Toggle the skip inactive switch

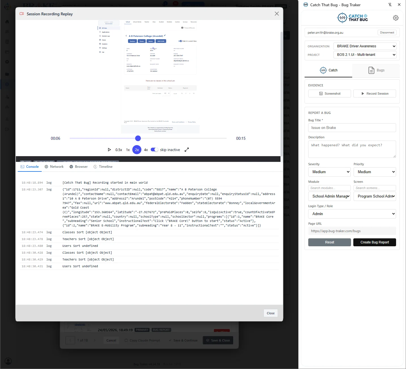click(x=154, y=150)
